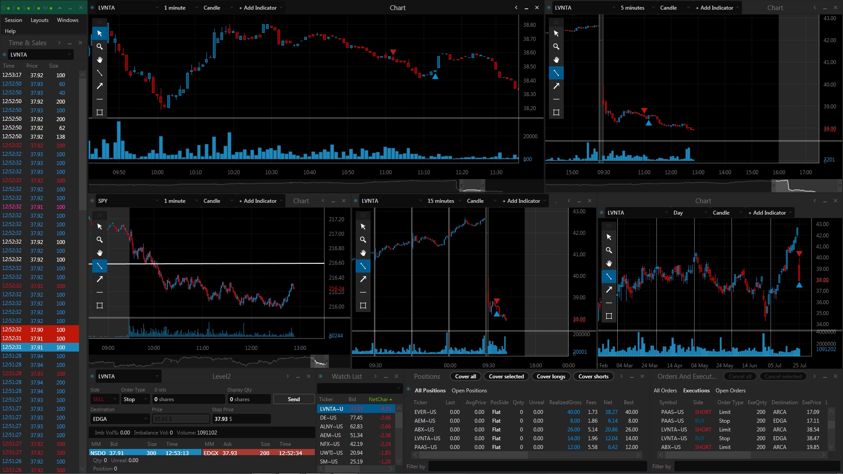Click the navigator range slider under SPY chart
This screenshot has height=474, width=843.
coord(320,362)
